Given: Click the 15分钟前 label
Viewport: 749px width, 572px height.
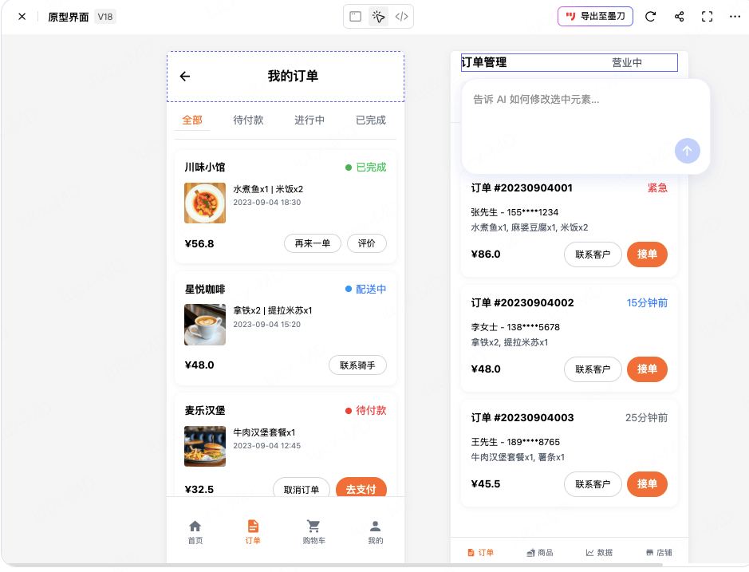Looking at the screenshot, I should [x=647, y=303].
